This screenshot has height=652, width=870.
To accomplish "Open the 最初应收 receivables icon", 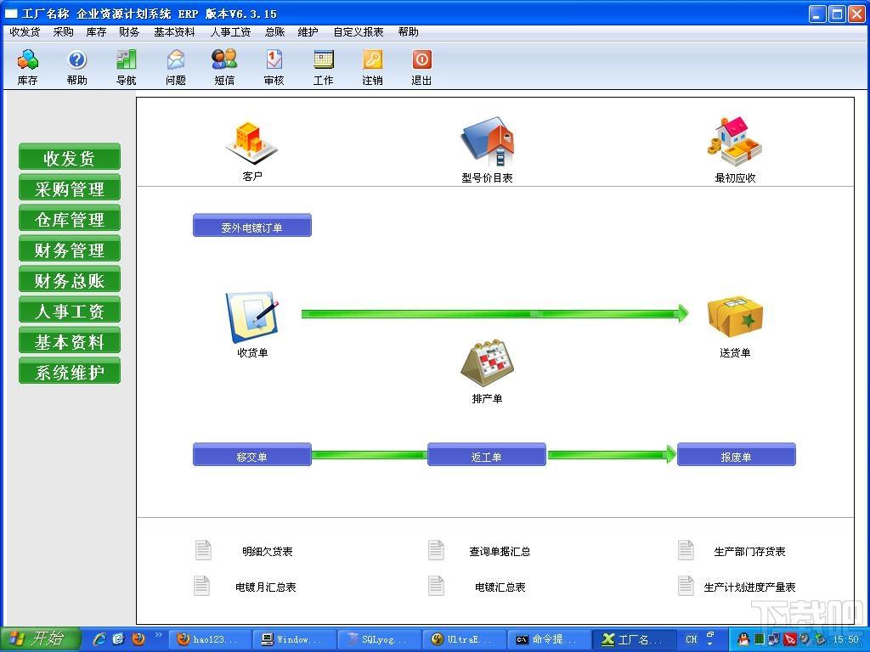I will tap(735, 142).
